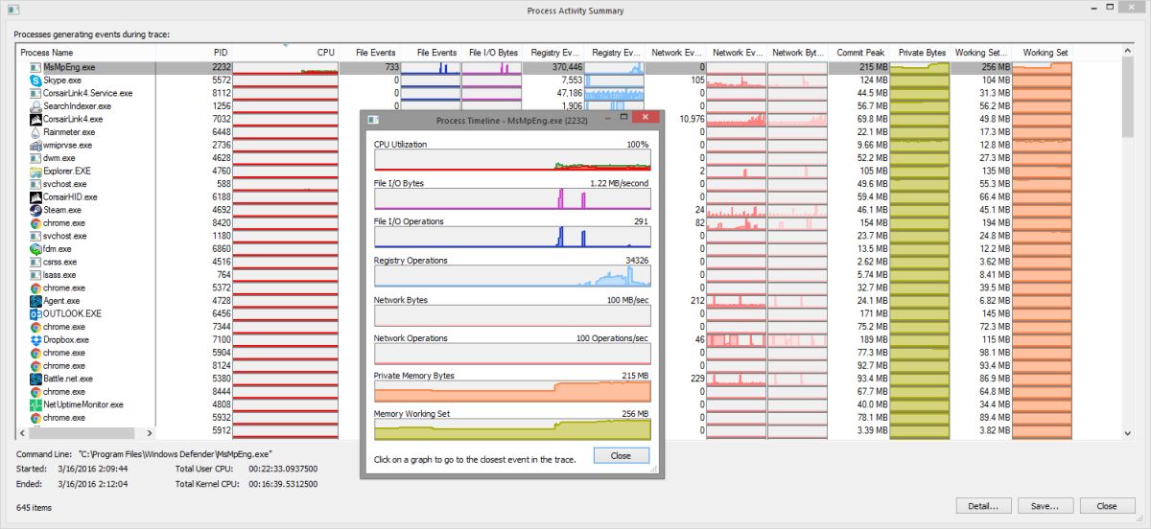
Task: Select the Explorer.EXE folder icon
Action: click(x=35, y=172)
